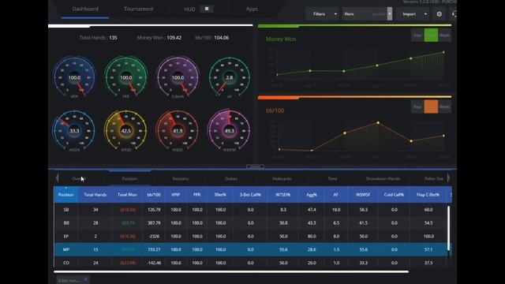Sort by bb/100 column header
Screen dimensions: 505x284
[x=154, y=195]
